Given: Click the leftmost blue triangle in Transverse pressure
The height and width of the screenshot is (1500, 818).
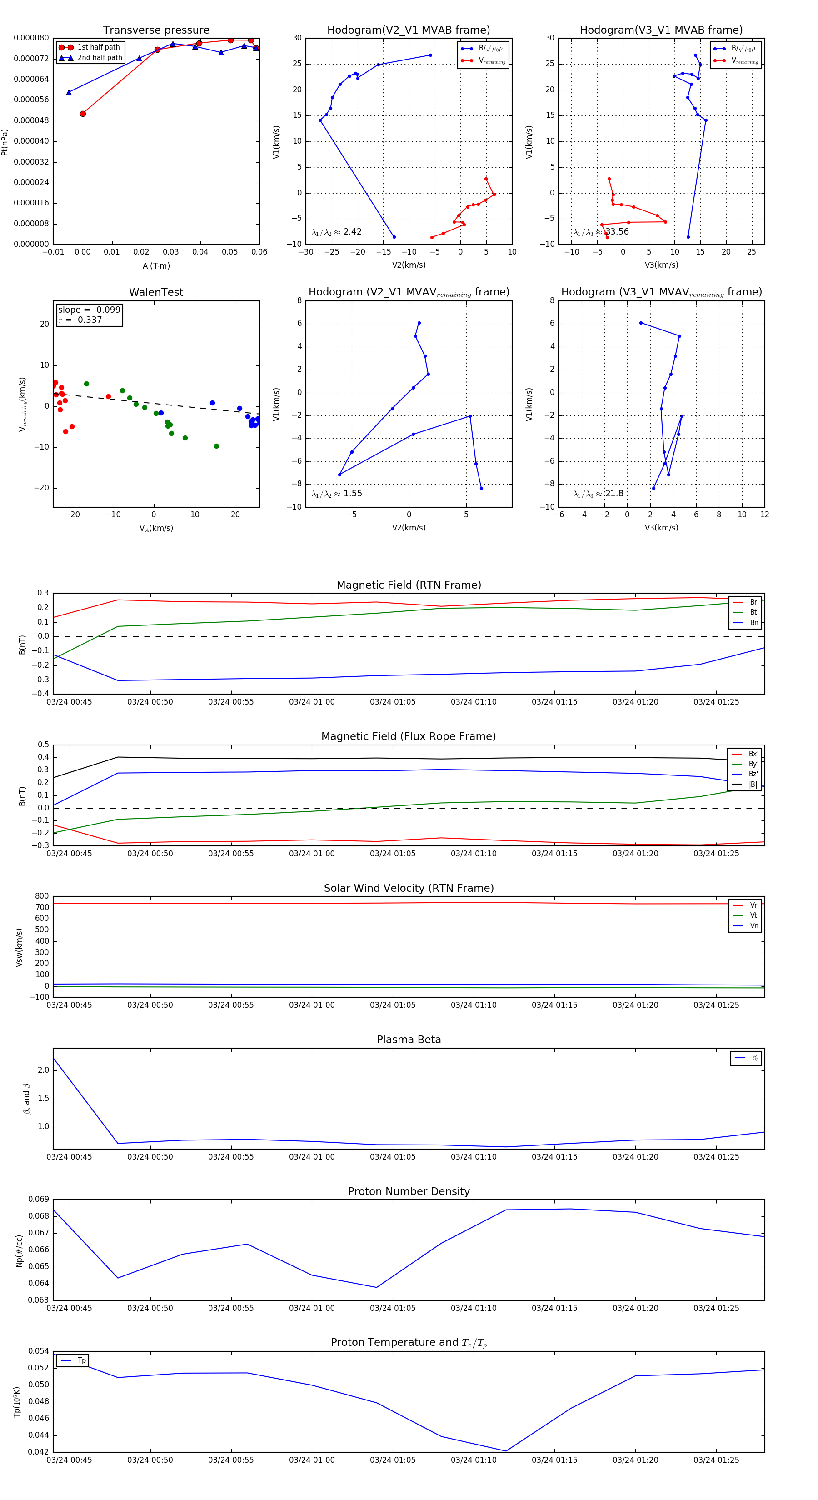Looking at the screenshot, I should [69, 93].
